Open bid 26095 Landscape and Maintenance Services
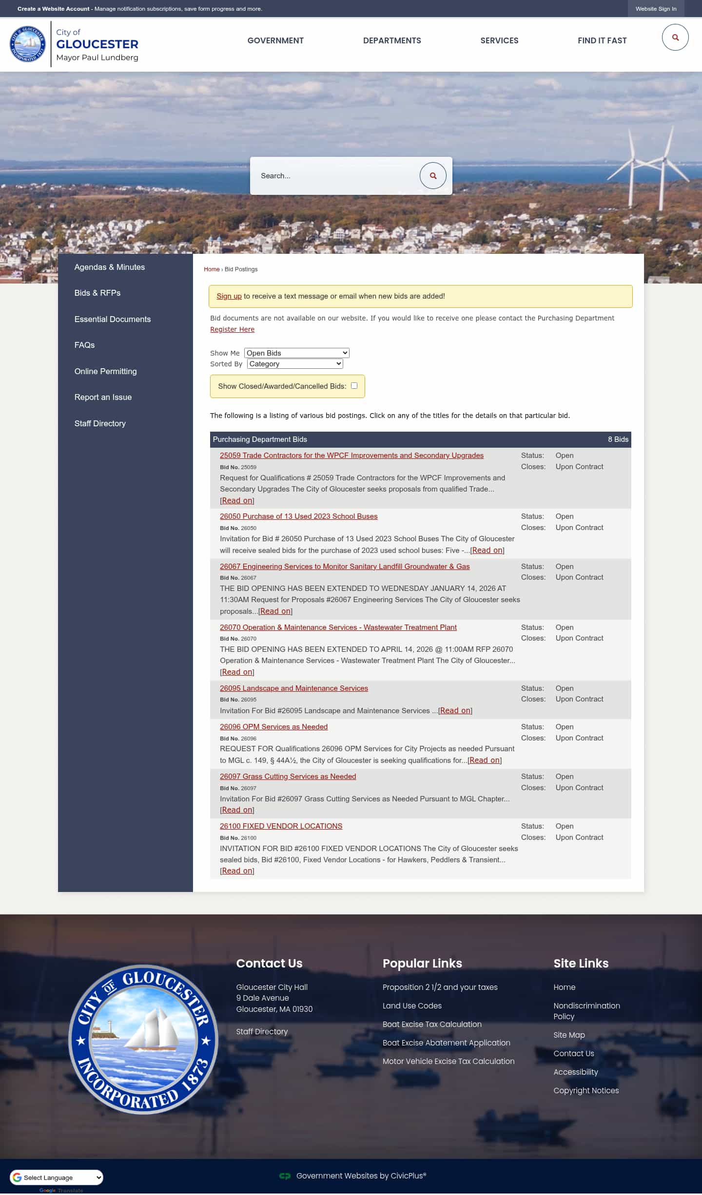Viewport: 702px width, 1195px height. pos(293,688)
